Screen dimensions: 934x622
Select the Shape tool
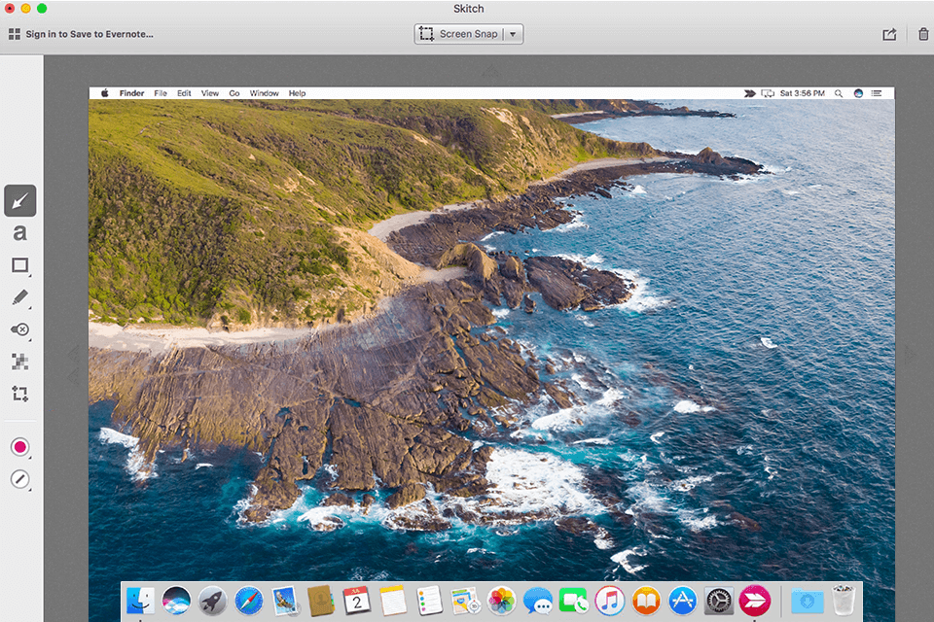coord(19,265)
